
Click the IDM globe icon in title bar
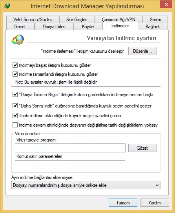coord(7,6)
